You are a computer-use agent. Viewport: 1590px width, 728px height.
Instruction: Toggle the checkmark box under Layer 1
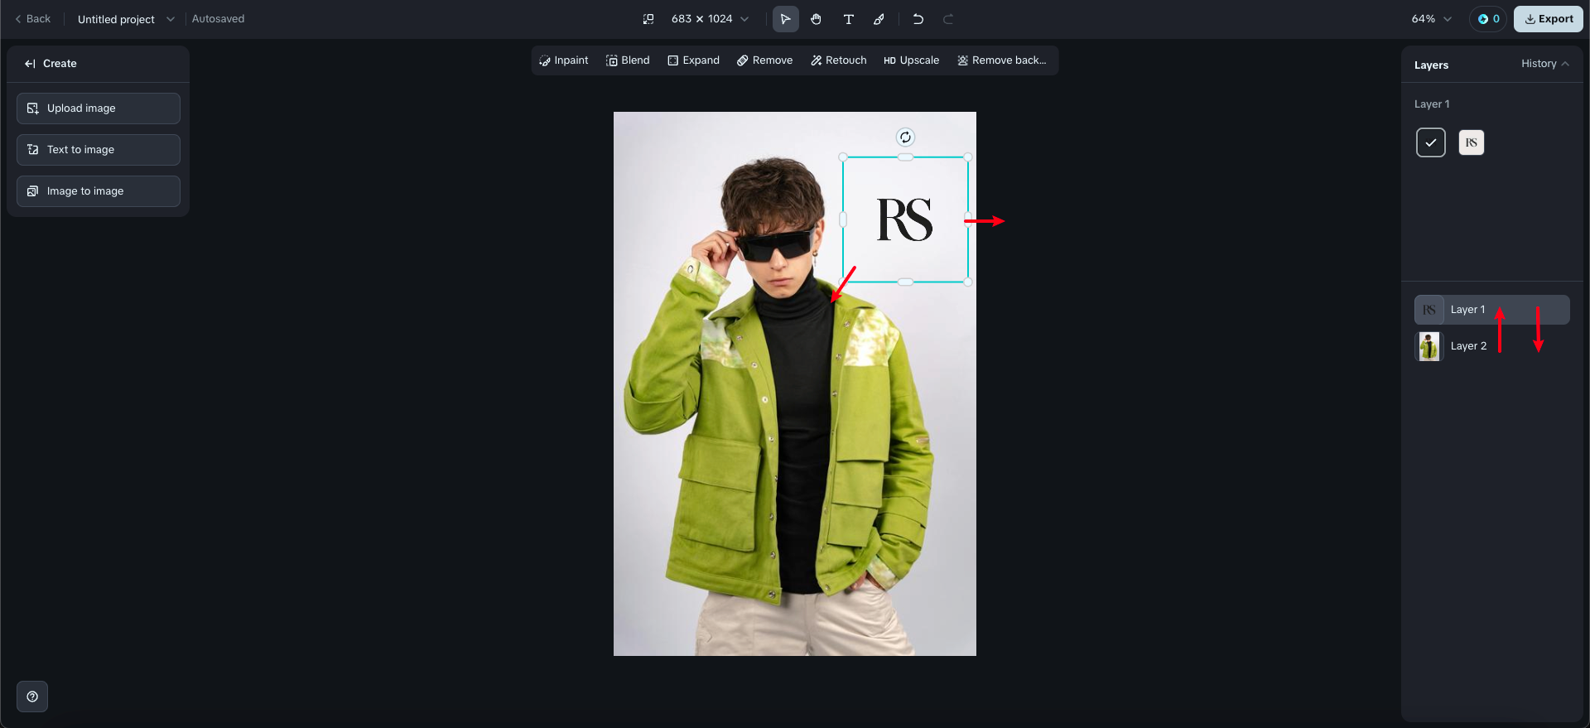tap(1431, 142)
